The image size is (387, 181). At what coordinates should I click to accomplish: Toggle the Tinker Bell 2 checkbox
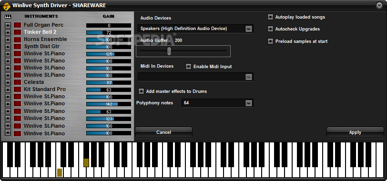pyautogui.click(x=8, y=32)
